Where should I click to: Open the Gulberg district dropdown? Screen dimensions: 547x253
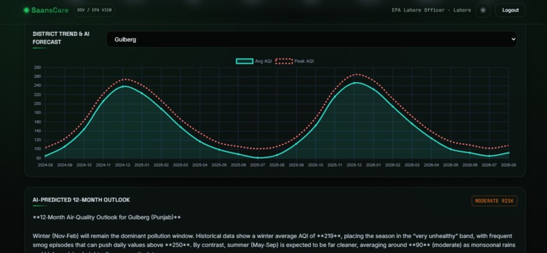pos(312,39)
